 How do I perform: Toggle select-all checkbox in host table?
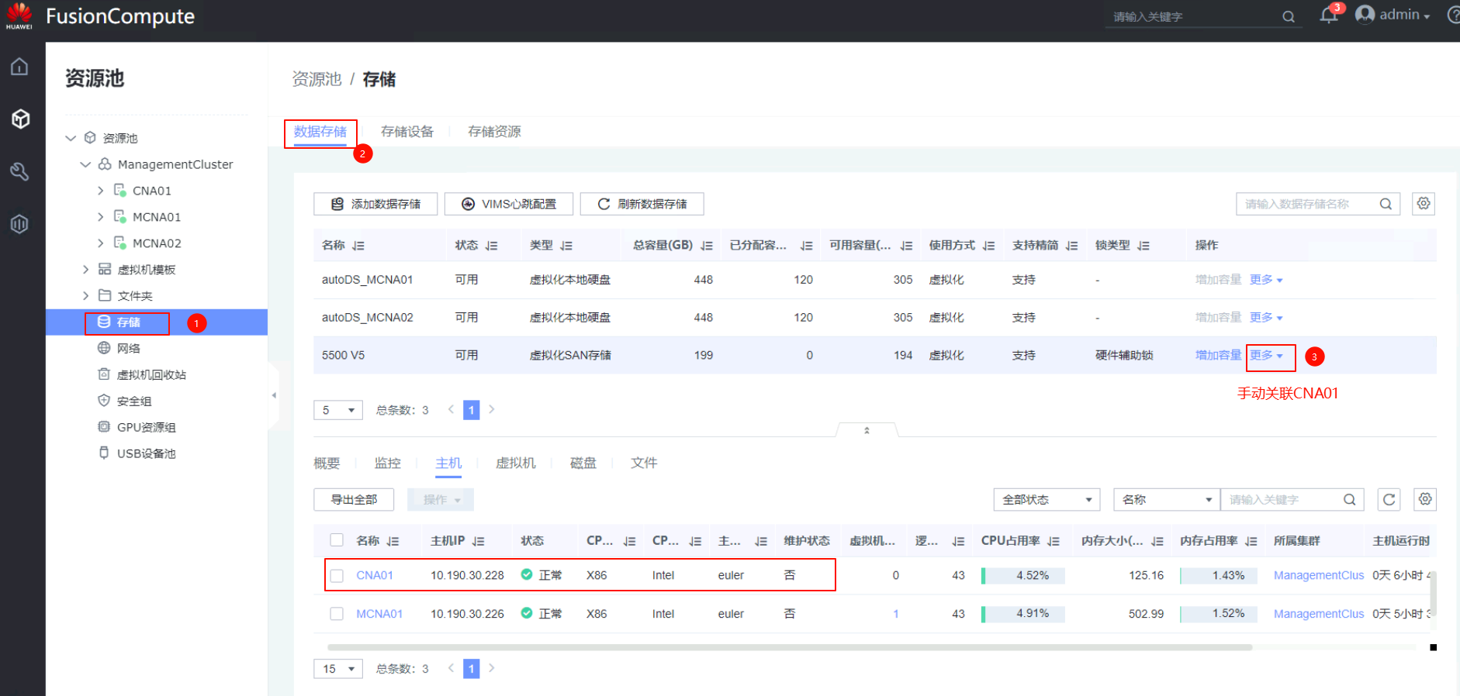click(x=337, y=540)
